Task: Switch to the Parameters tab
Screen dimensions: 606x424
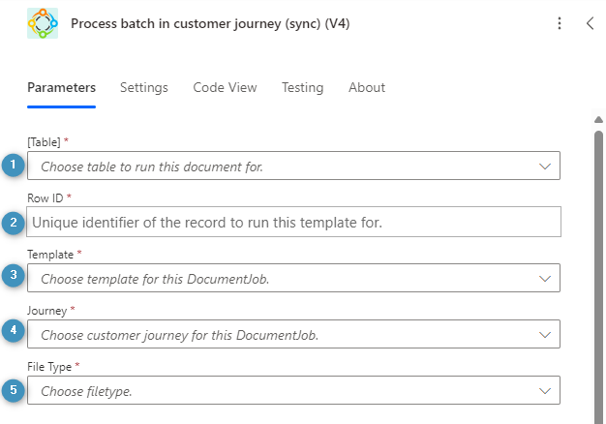Action: [x=61, y=88]
